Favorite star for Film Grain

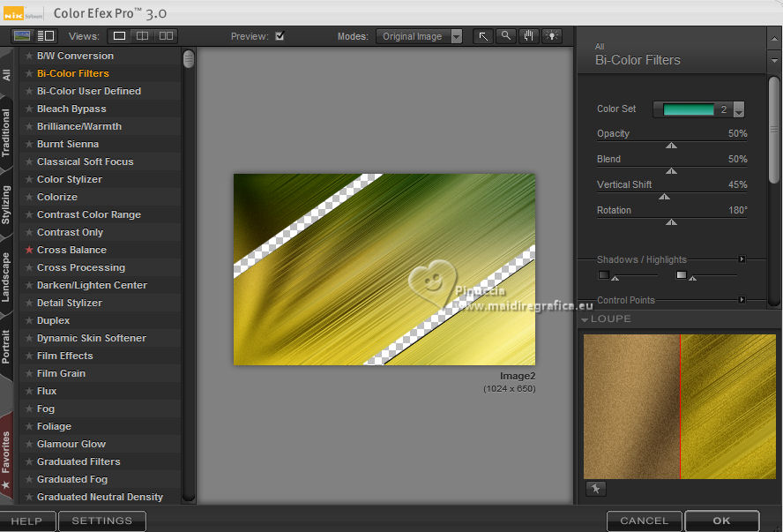click(x=29, y=373)
